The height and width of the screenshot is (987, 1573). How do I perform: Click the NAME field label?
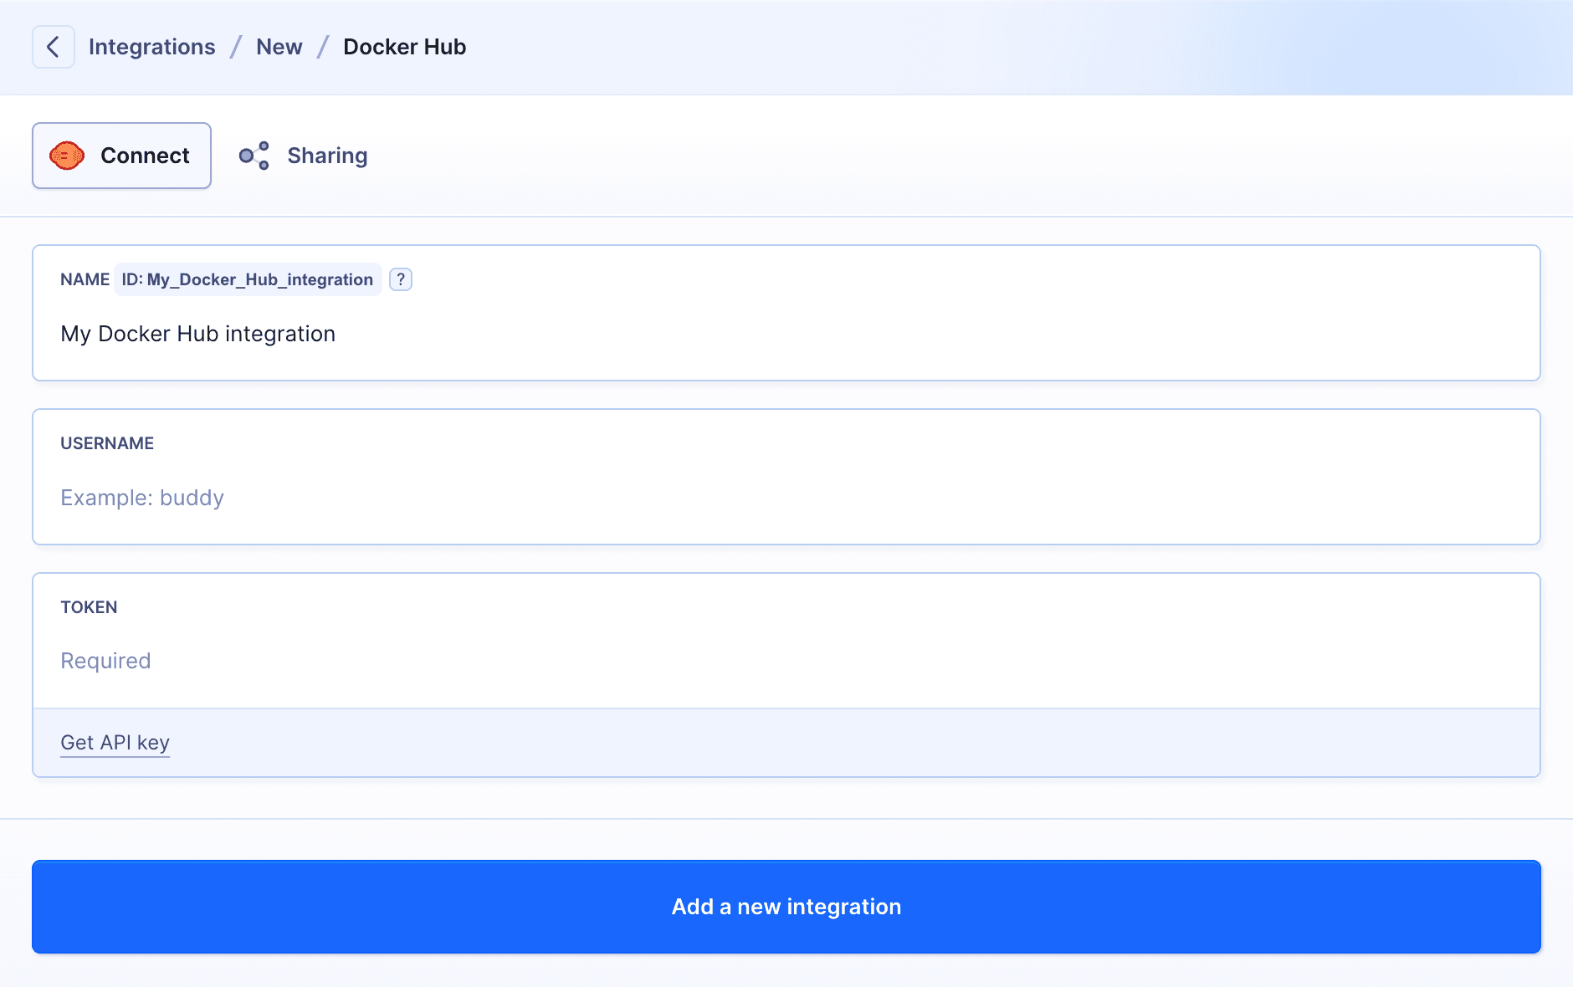[85, 279]
